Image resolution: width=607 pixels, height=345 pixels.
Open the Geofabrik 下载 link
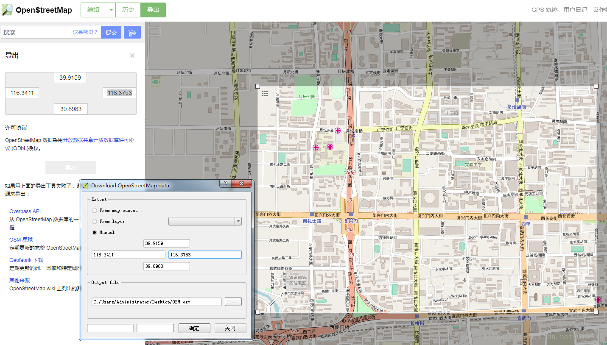[26, 260]
